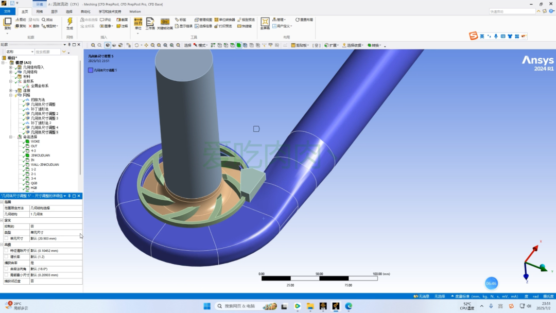Click the pan arrows tool in graphics toolbar
Screen dimensions: 556x313
click(146, 45)
